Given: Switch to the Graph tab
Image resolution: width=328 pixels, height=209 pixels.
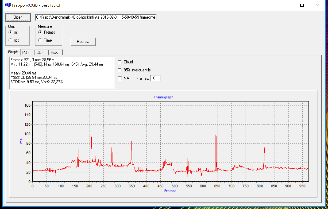Looking at the screenshot, I should click(x=13, y=52).
